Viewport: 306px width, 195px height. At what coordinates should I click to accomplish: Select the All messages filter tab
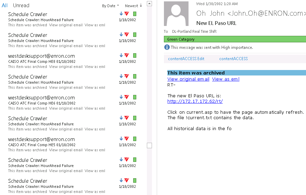pyautogui.click(x=4, y=5)
